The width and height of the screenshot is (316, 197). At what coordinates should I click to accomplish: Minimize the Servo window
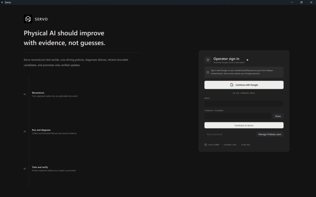pos(292,2)
